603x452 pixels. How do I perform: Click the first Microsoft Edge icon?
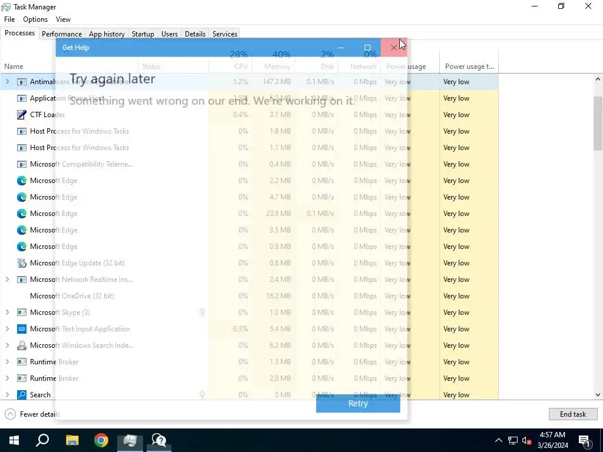(x=22, y=181)
